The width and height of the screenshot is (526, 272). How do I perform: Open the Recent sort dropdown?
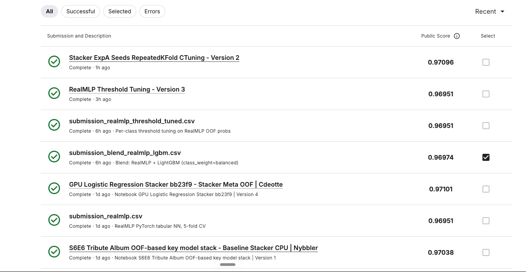tap(490, 11)
